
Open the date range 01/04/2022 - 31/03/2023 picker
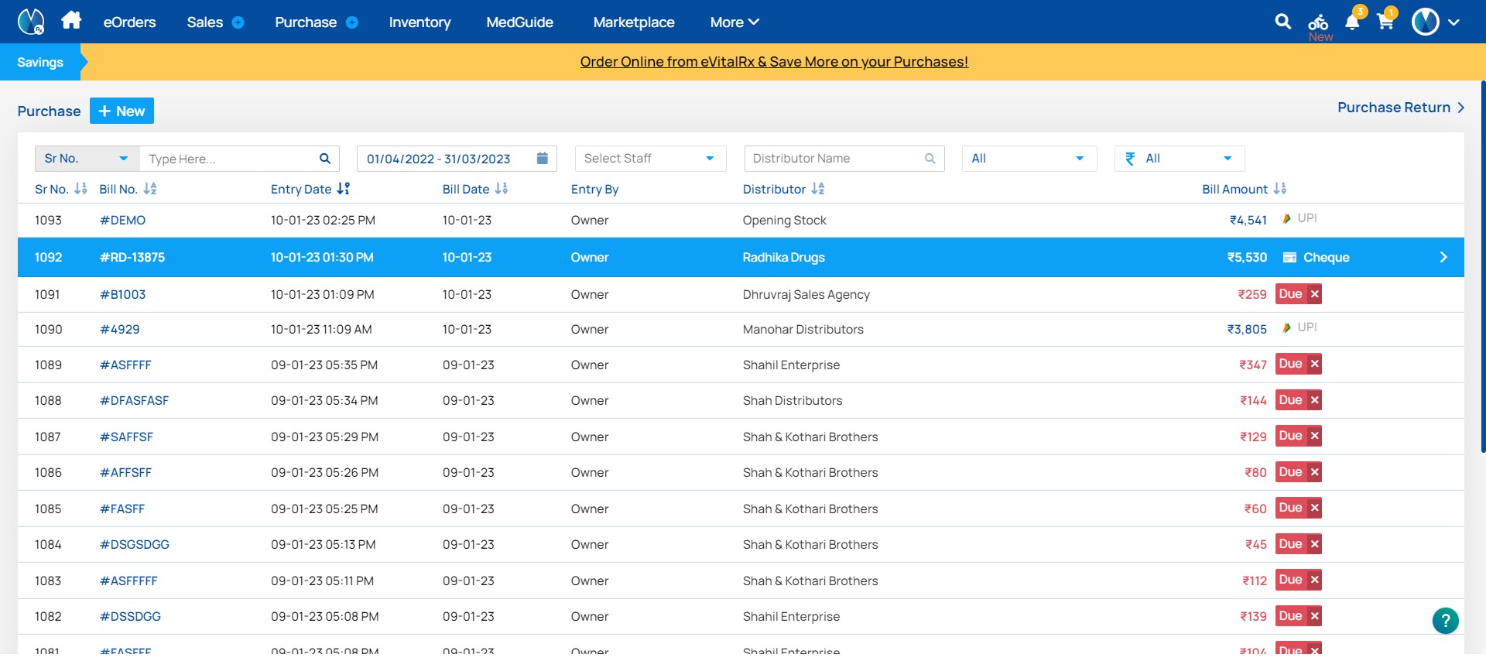pyautogui.click(x=457, y=159)
